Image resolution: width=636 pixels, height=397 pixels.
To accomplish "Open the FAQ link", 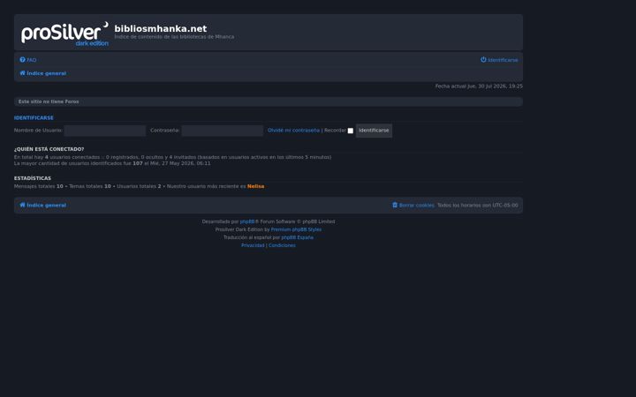I will pos(31,60).
